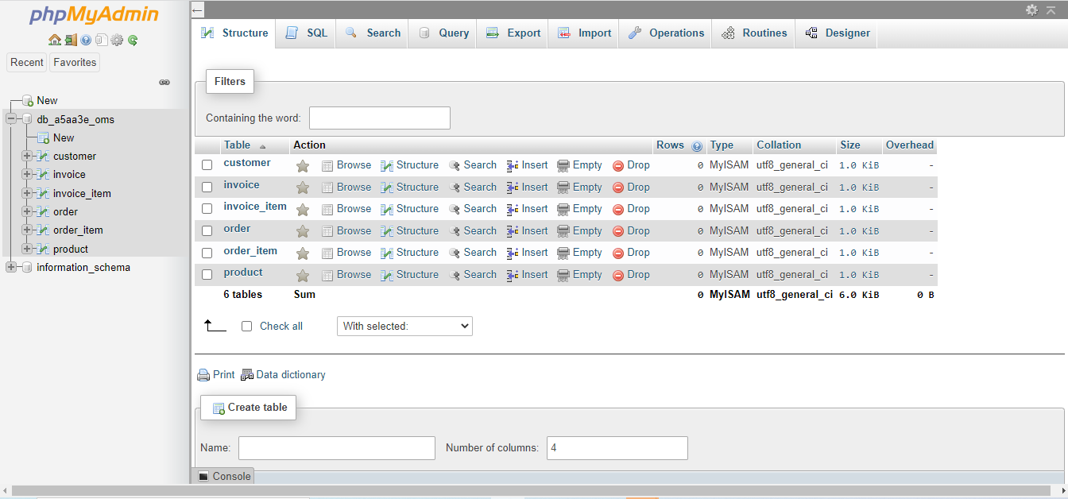
Task: Search in the invoice_item table
Action: click(473, 209)
